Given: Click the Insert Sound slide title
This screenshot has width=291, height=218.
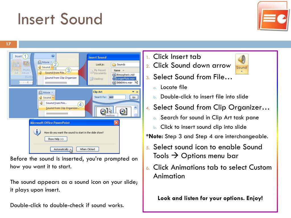Looking at the screenshot, I should tap(60, 19).
